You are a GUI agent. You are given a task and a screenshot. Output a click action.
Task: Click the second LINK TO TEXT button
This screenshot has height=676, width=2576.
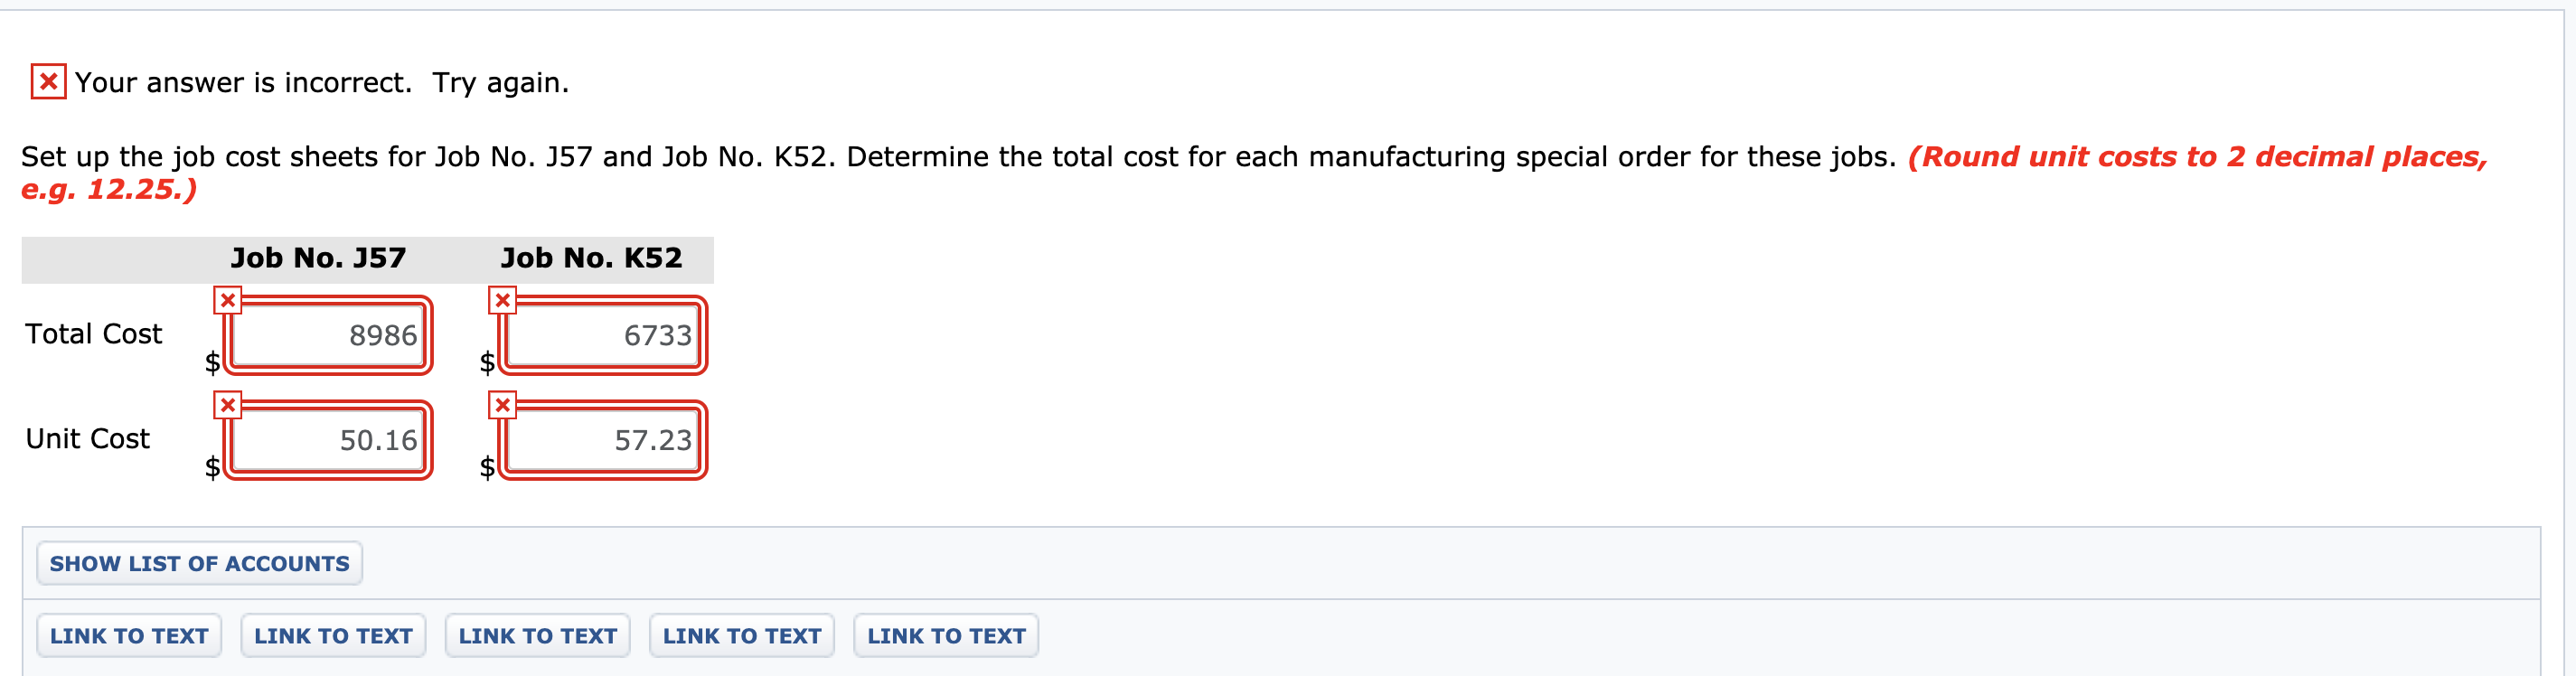pos(333,635)
